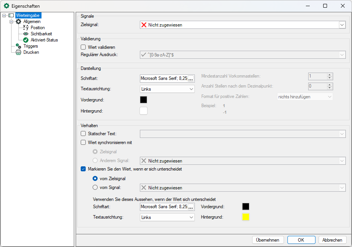Image resolution: width=352 pixels, height=247 pixels.
Task: Enable the Wert validieren checkbox
Action: (83, 47)
